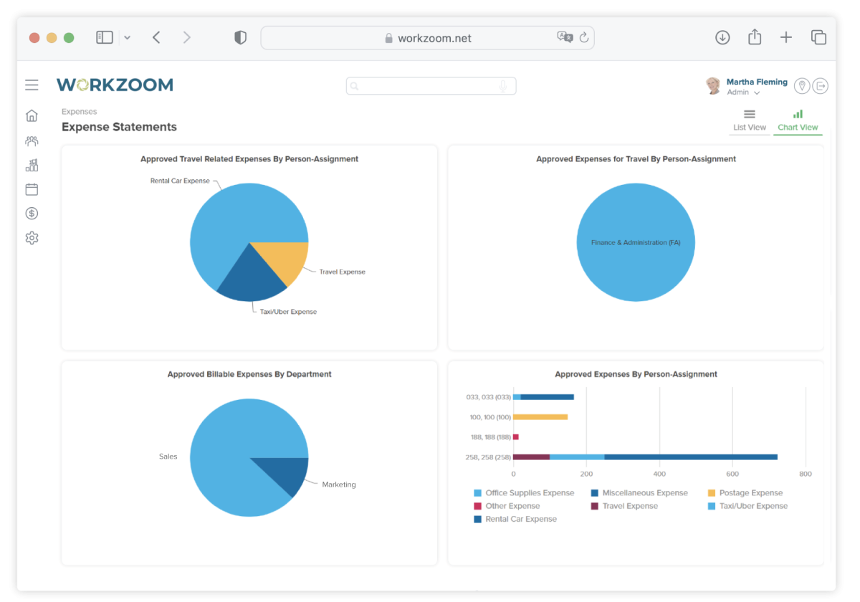
Task: Select the Finance dollar sidebar icon
Action: (x=32, y=213)
